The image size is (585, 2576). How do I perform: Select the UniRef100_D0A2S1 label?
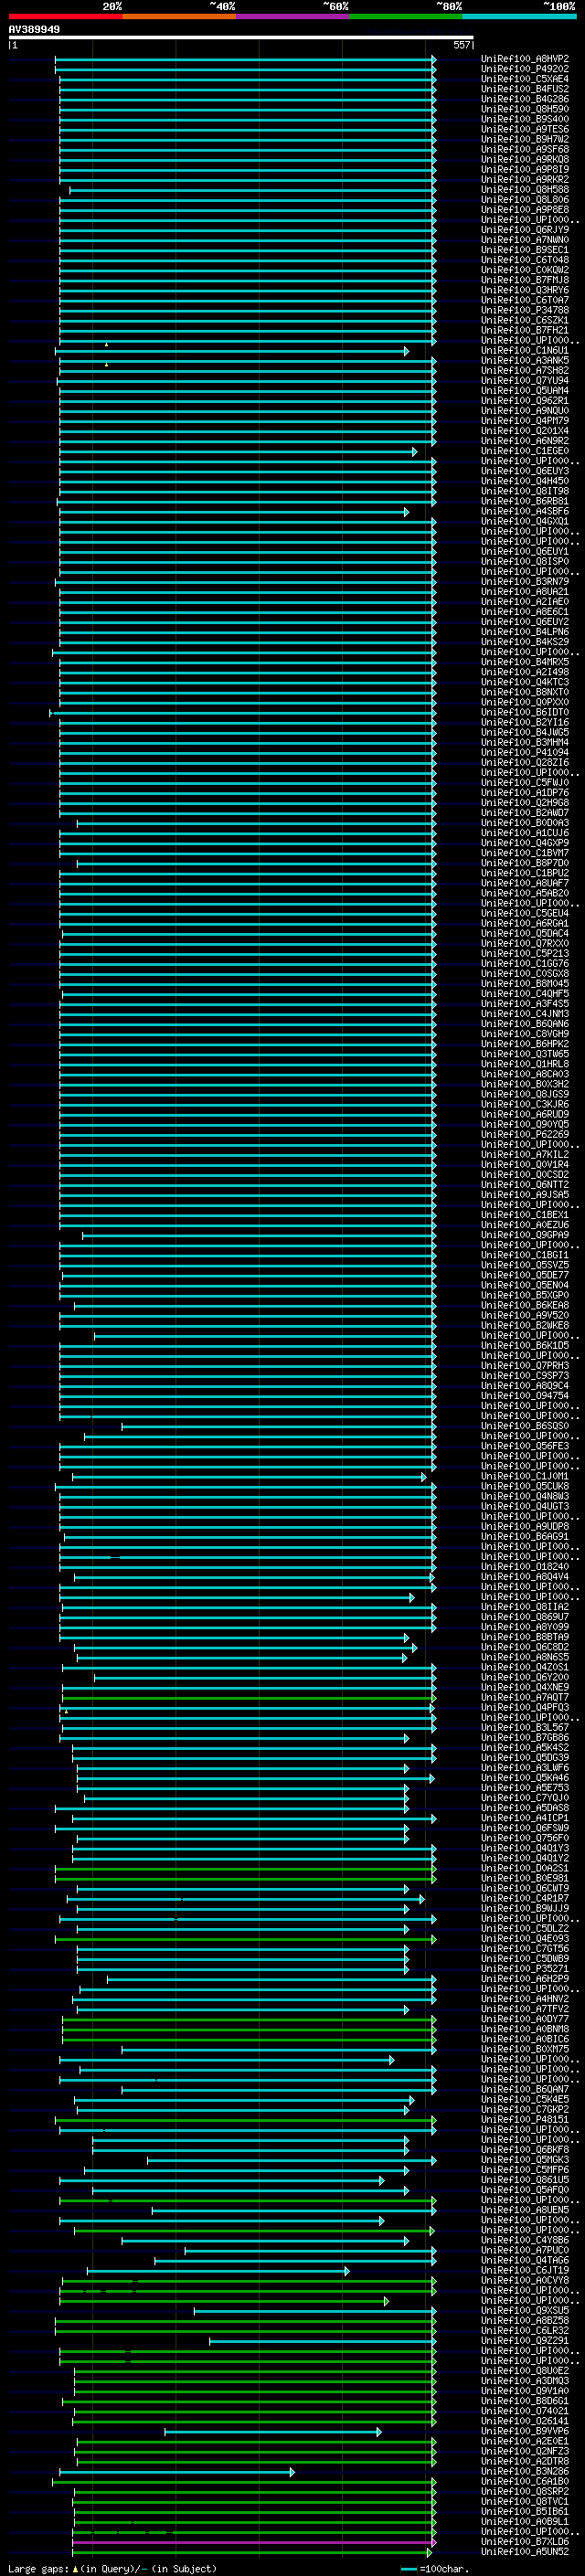coord(525,1868)
